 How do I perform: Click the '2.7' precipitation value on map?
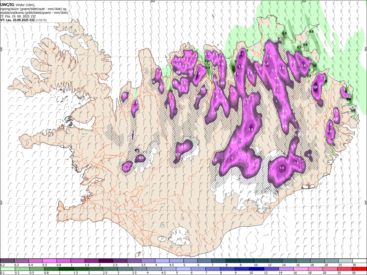(241, 54)
